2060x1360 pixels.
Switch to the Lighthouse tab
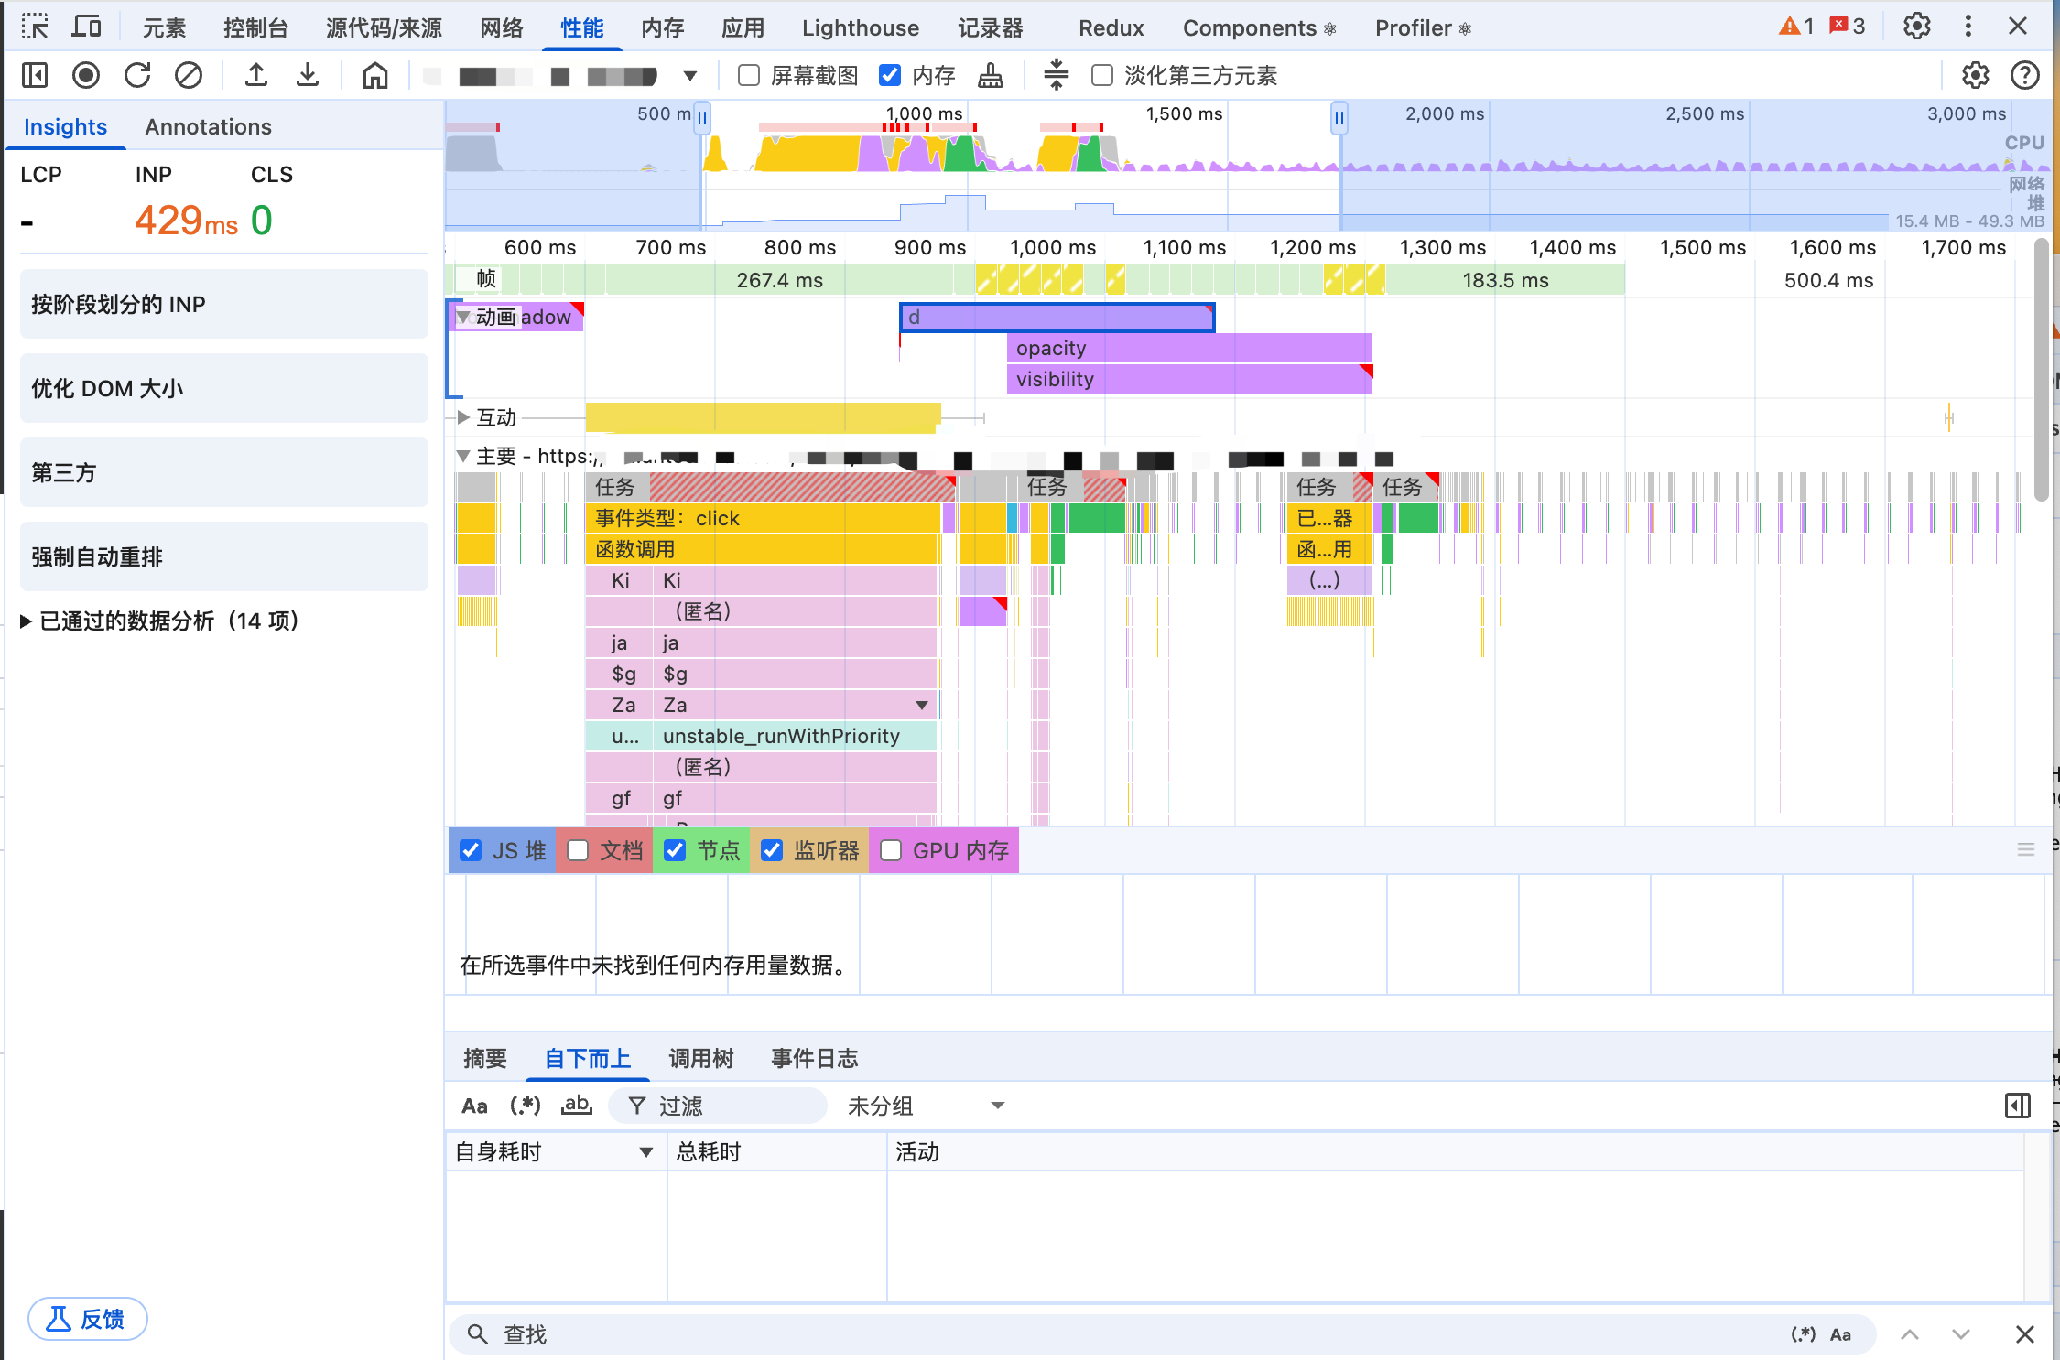coord(860,28)
